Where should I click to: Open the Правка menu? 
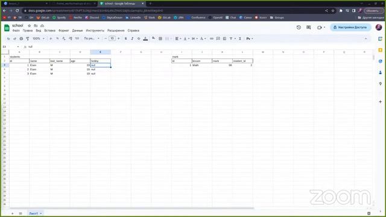[28, 31]
